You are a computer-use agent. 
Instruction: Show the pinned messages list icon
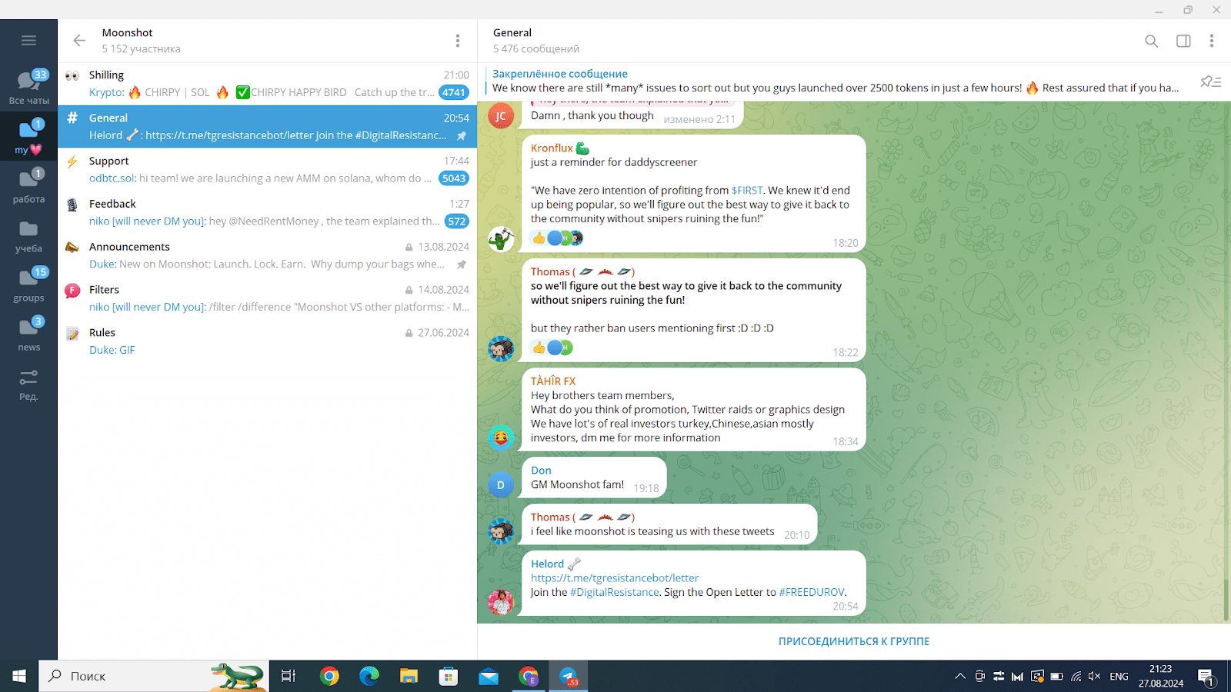point(1211,82)
